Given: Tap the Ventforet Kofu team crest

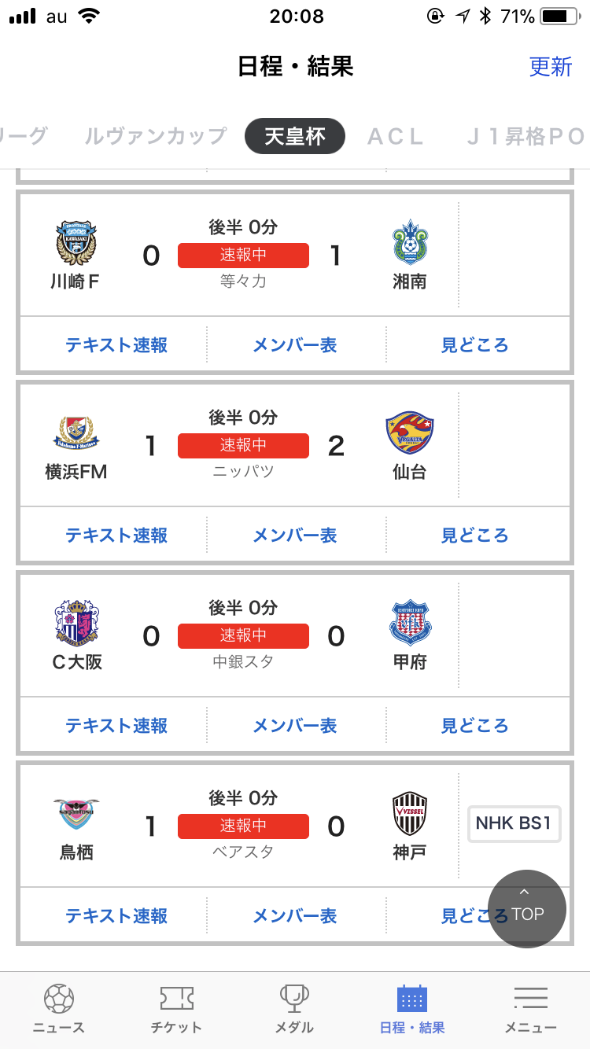Looking at the screenshot, I should pyautogui.click(x=410, y=623).
